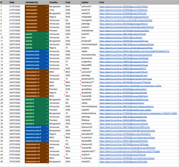Follow napito re-crismenia post link
This screenshot has width=179, height=167.
(x=134, y=51)
